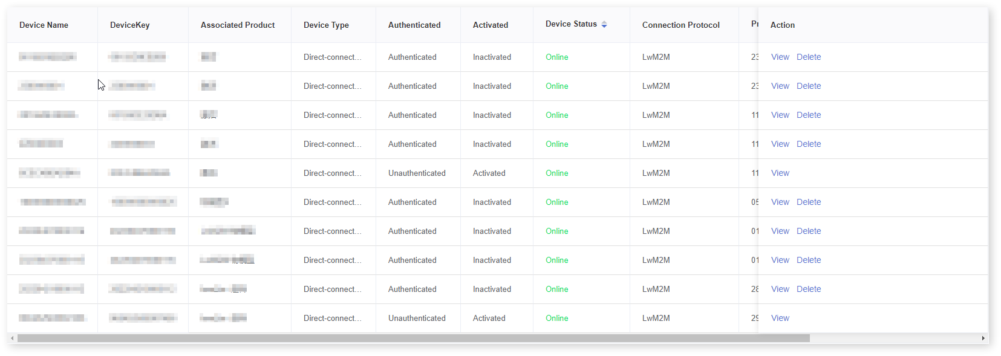Delete the third device row
Viewport: 1001px width, 356px height.
click(x=809, y=115)
